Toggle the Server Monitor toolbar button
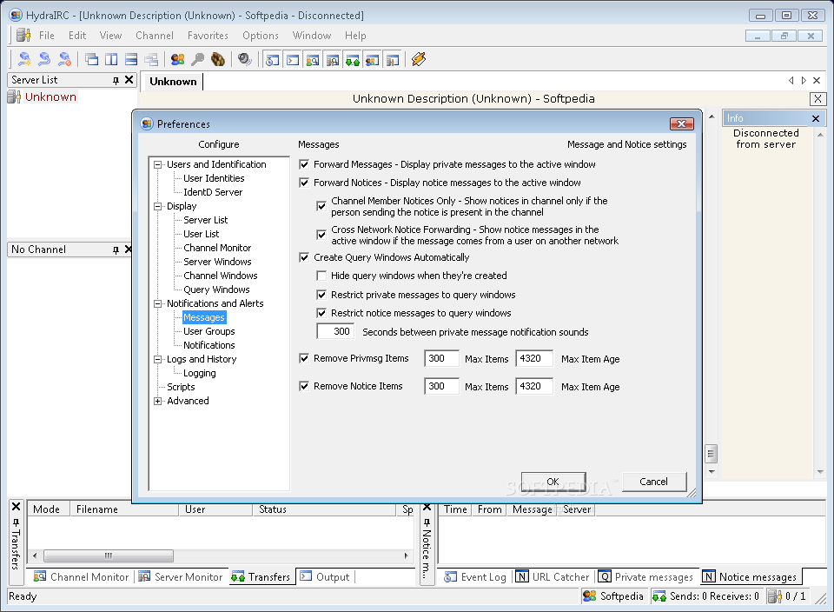The image size is (834, 612). [333, 60]
